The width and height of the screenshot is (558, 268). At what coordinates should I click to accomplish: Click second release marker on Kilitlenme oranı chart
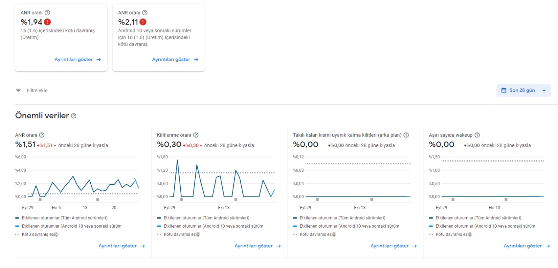point(236,199)
